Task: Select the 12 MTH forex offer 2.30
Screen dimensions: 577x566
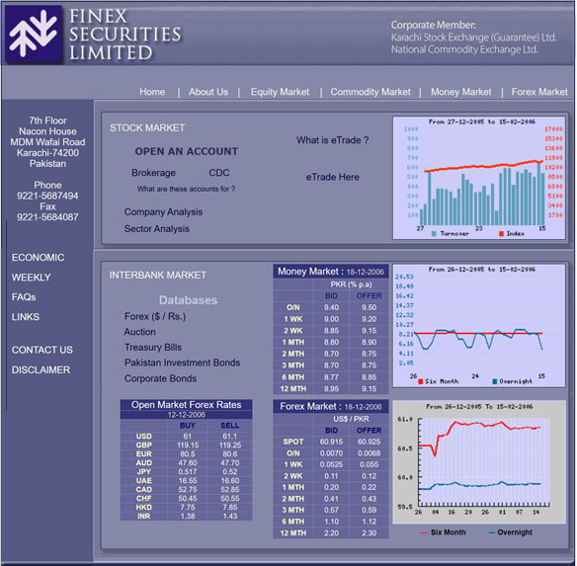Action: 369,533
